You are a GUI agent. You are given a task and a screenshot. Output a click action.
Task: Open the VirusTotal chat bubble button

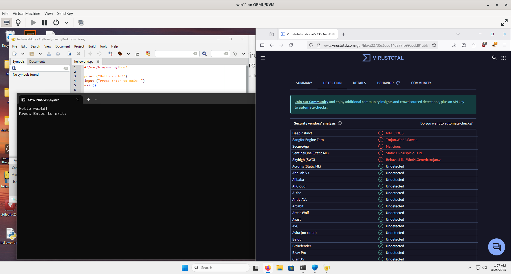pyautogui.click(x=496, y=247)
